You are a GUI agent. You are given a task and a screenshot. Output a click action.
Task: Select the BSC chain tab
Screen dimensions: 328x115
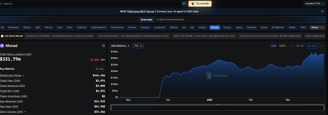pyautogui.click(x=38, y=27)
